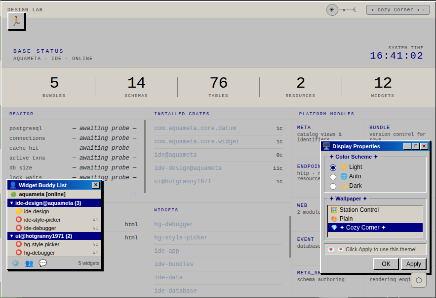Click the two-people icon in Widget Buddy List

(29, 263)
